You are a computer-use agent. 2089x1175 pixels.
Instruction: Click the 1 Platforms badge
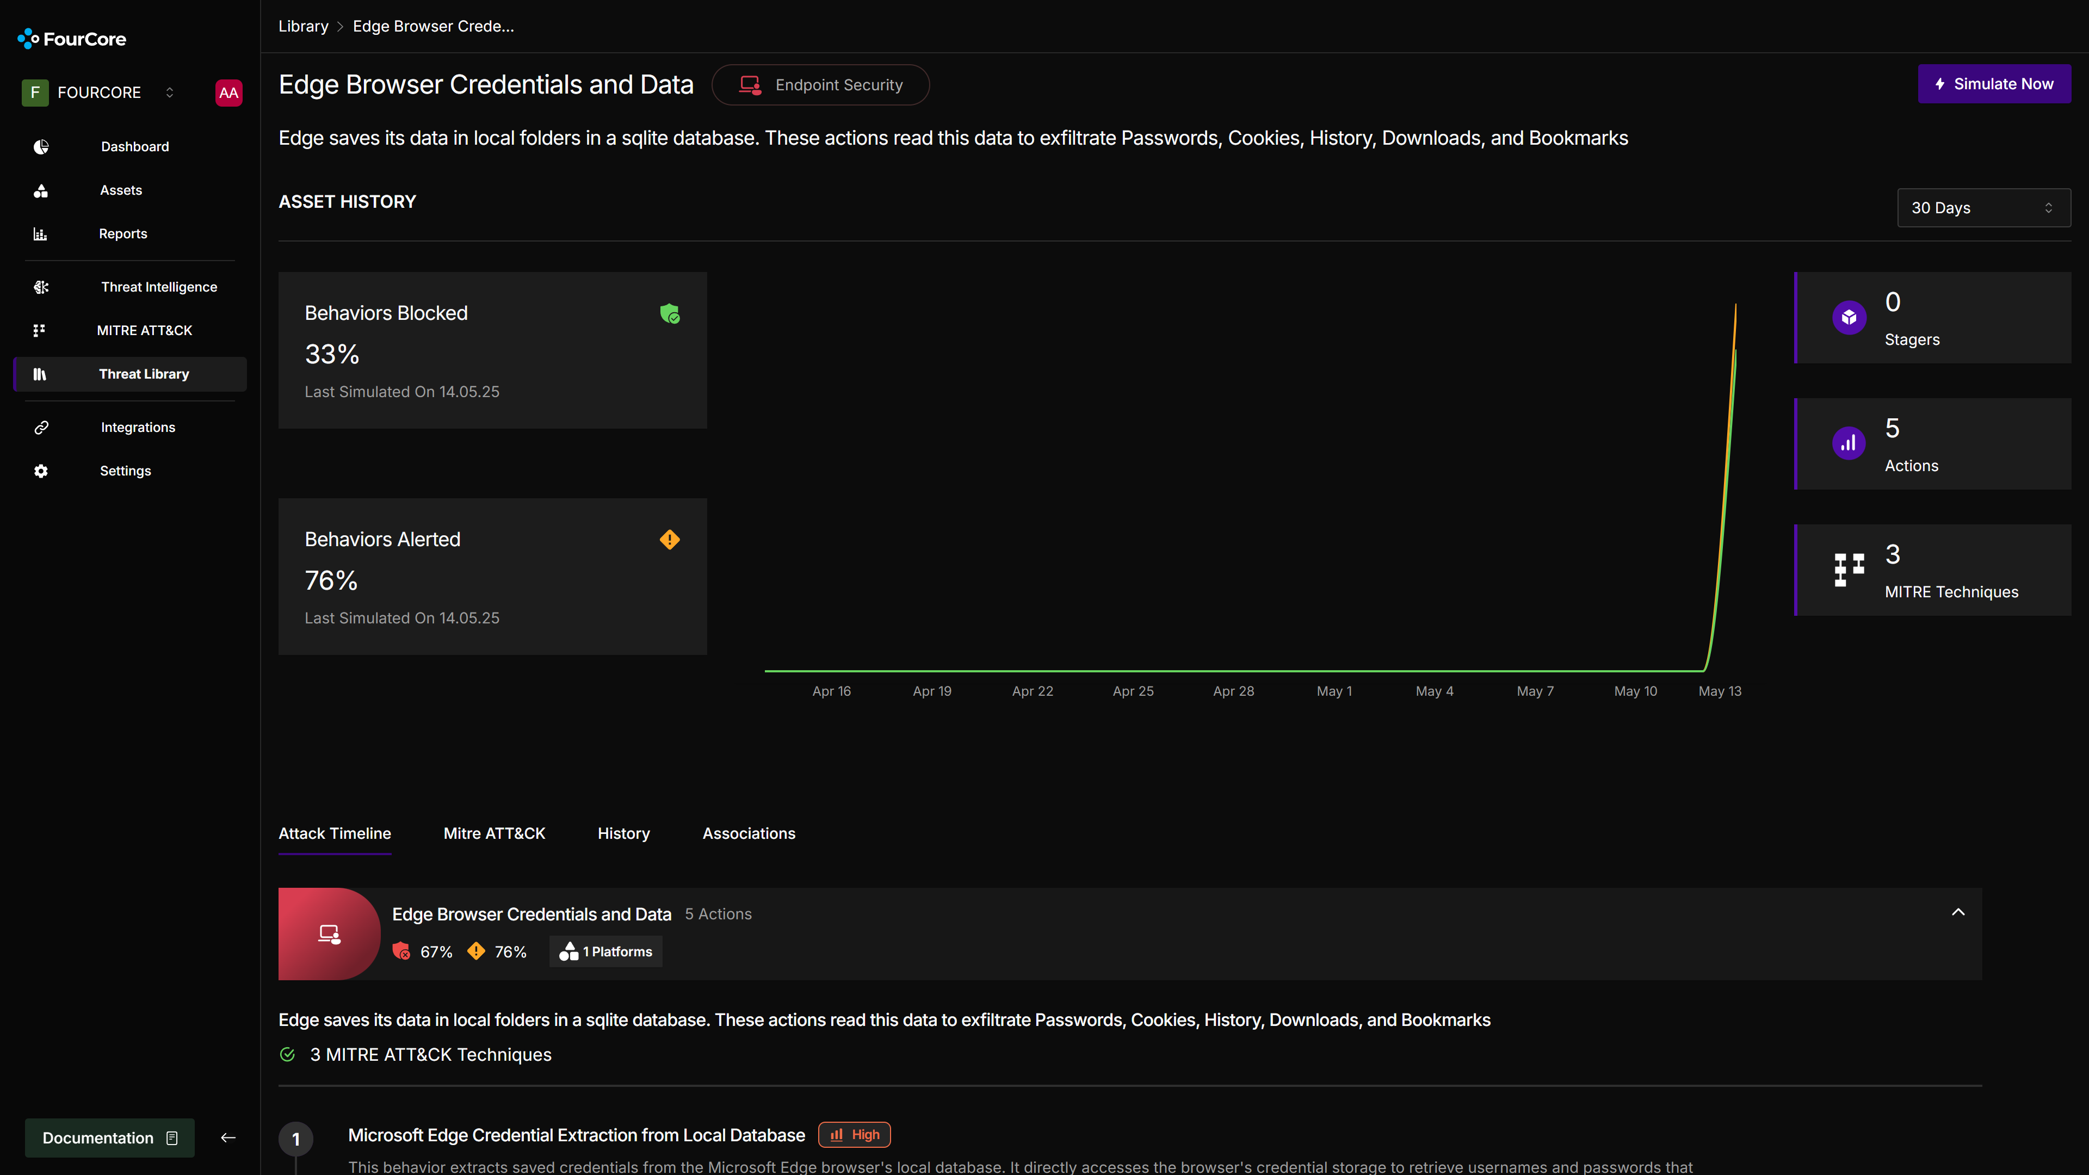coord(606,952)
